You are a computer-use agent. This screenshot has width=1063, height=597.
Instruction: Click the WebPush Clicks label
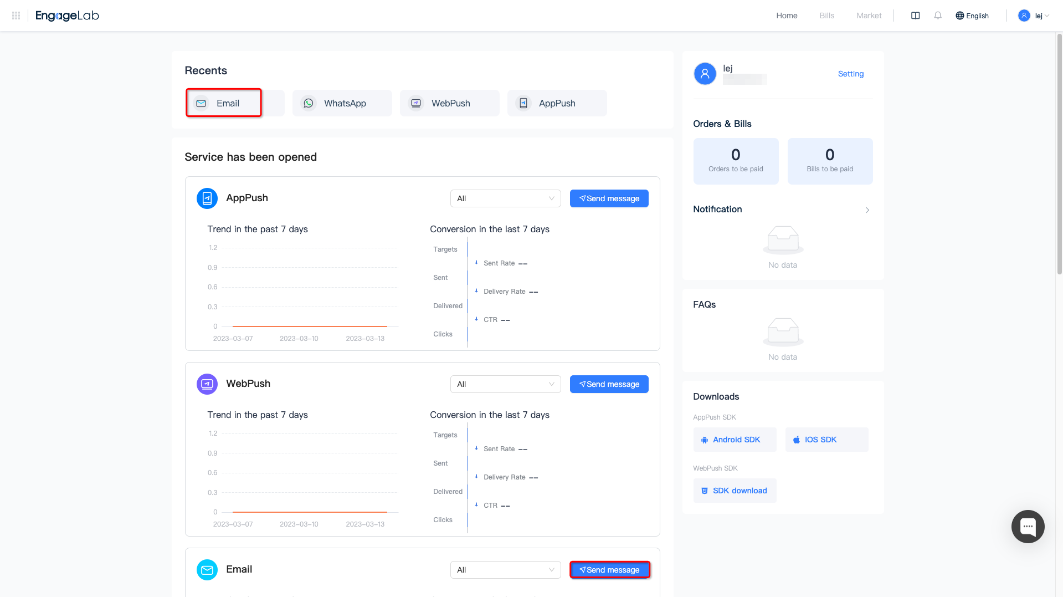tap(443, 520)
